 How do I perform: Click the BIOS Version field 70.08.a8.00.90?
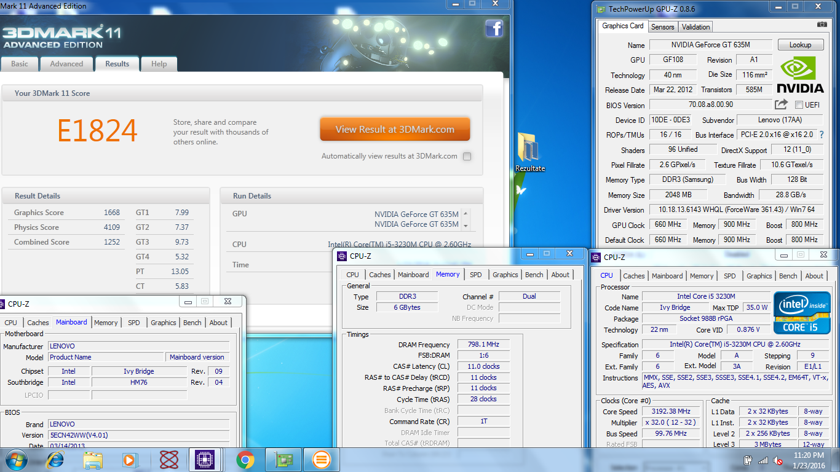710,105
